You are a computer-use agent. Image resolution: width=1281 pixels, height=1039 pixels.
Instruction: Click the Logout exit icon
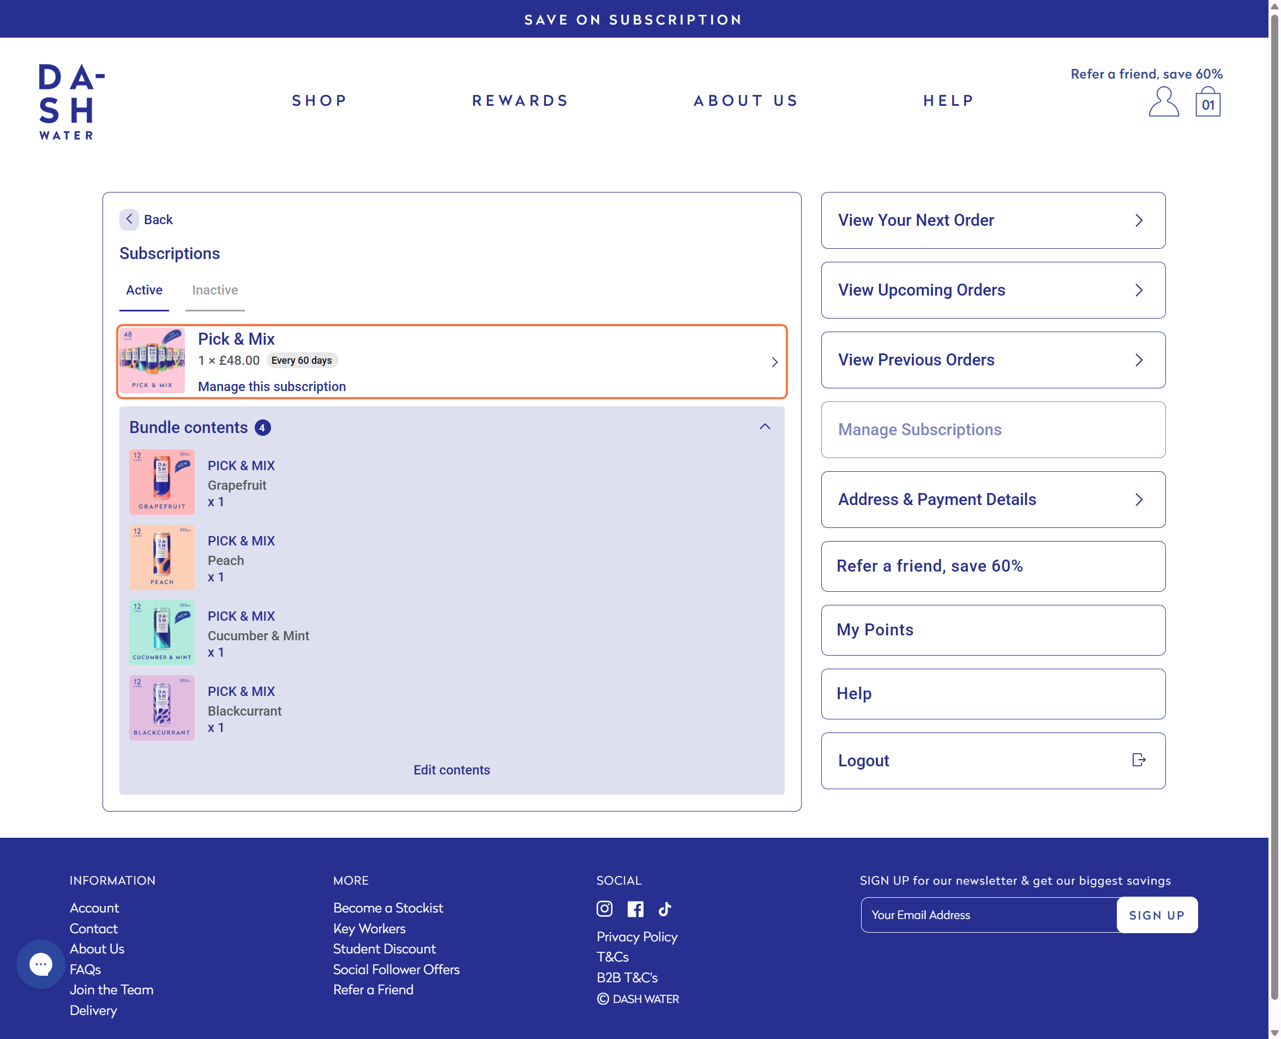point(1139,760)
